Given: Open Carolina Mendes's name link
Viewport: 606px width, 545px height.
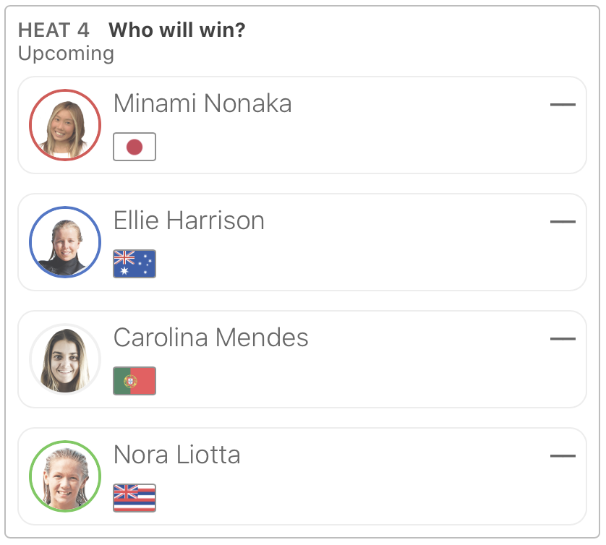Looking at the screenshot, I should [211, 338].
